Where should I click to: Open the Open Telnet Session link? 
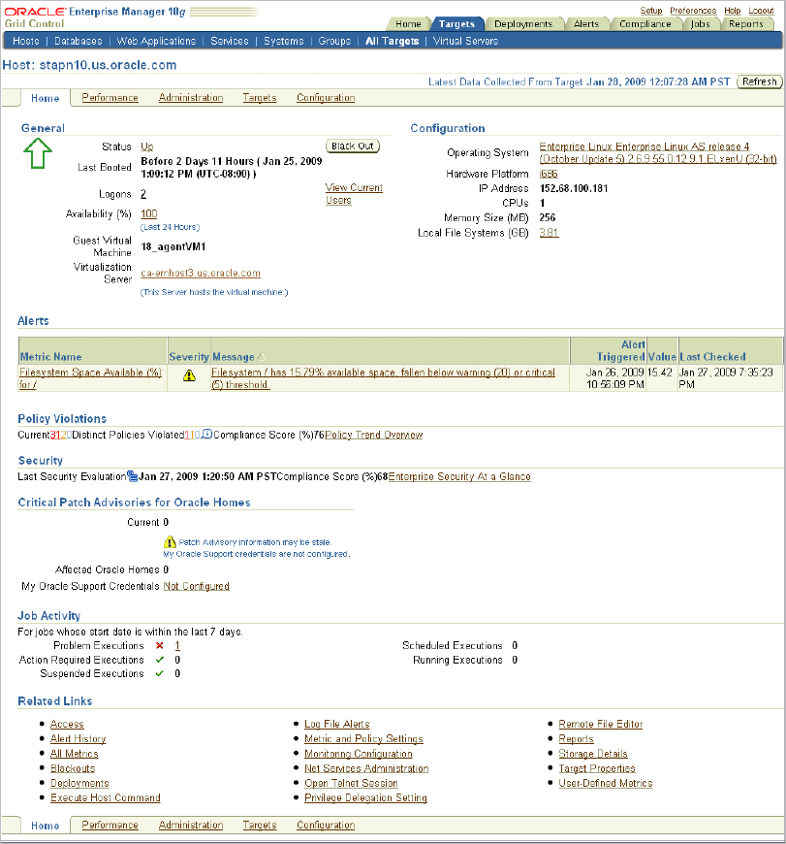(351, 783)
